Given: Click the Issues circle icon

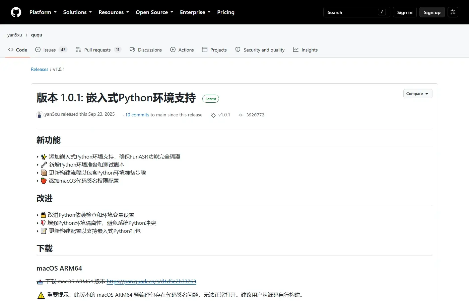Looking at the screenshot, I should coord(38,50).
